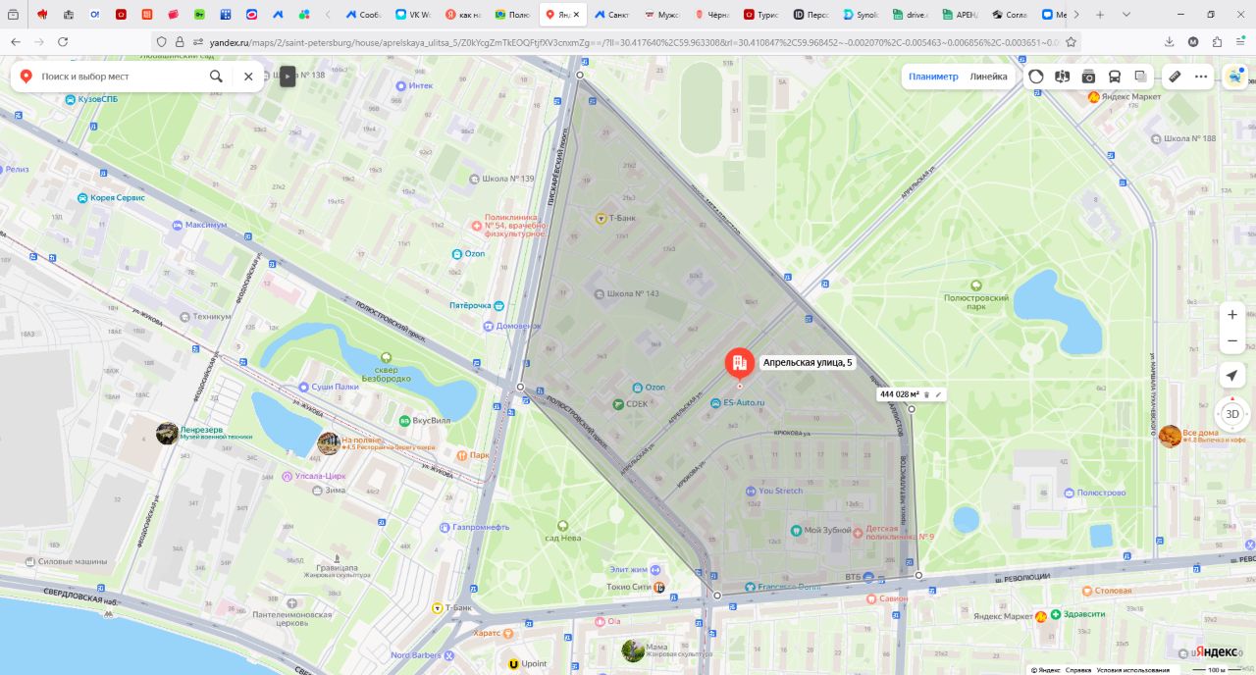The height and width of the screenshot is (675, 1256).
Task: Click the Все дома bakery thumbnail
Action: click(x=1170, y=436)
